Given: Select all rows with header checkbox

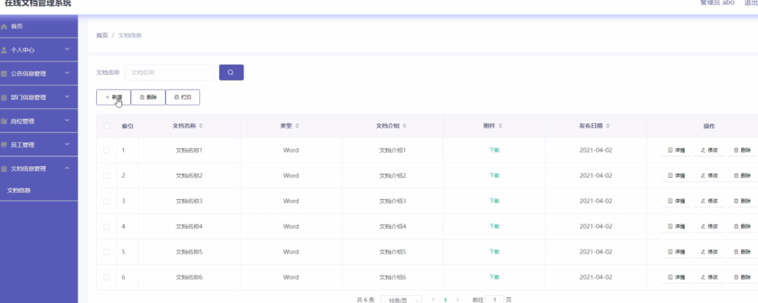Looking at the screenshot, I should tap(107, 127).
